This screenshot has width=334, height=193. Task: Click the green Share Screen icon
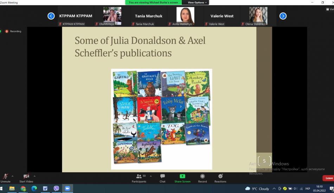click(x=182, y=176)
